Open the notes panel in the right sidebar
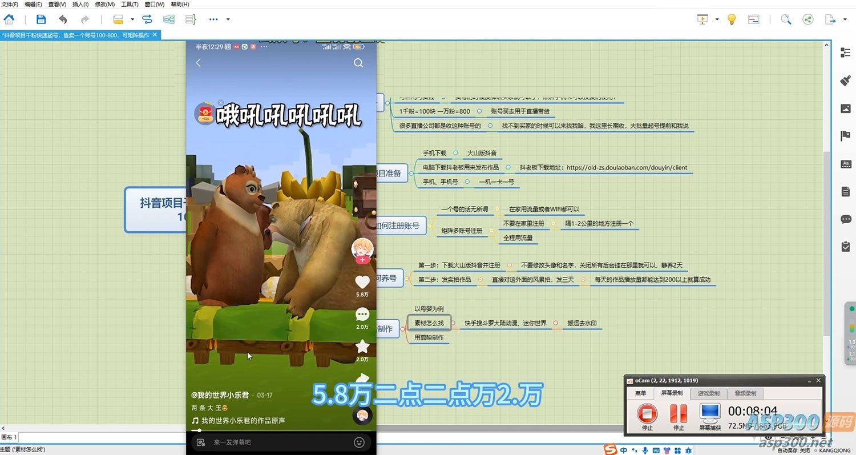 846,191
